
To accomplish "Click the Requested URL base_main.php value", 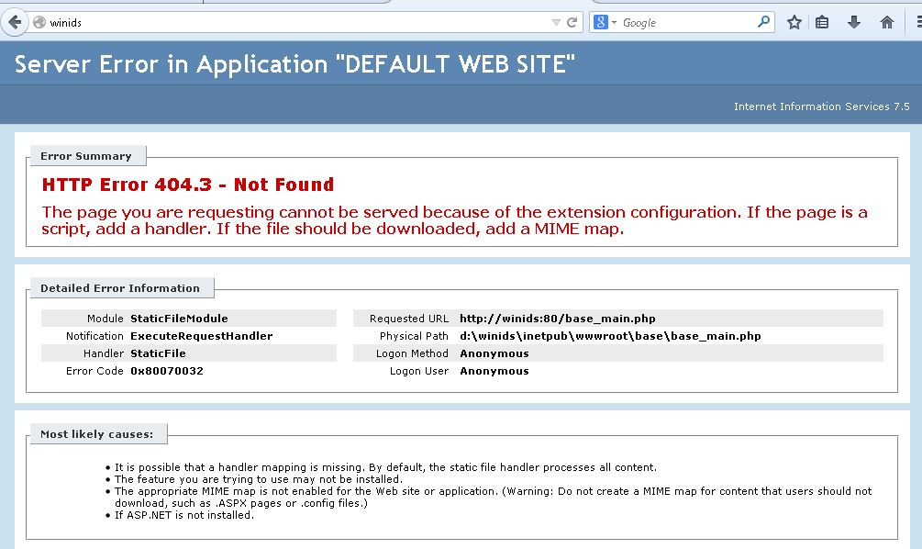I will click(558, 319).
